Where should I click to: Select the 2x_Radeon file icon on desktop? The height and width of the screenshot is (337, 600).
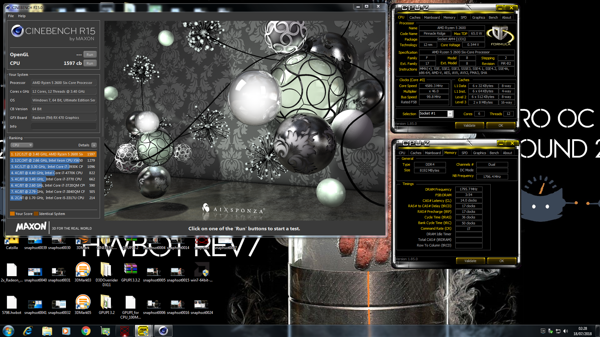coord(12,273)
